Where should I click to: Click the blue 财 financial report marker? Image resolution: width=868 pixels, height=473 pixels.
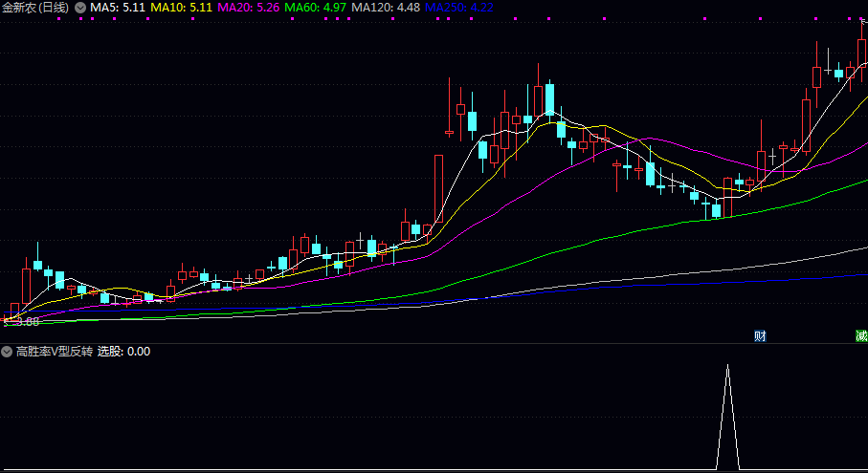tap(760, 335)
